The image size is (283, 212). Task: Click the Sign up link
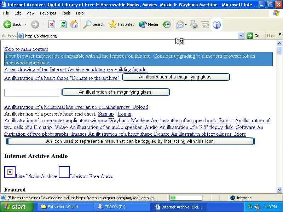[106, 114]
